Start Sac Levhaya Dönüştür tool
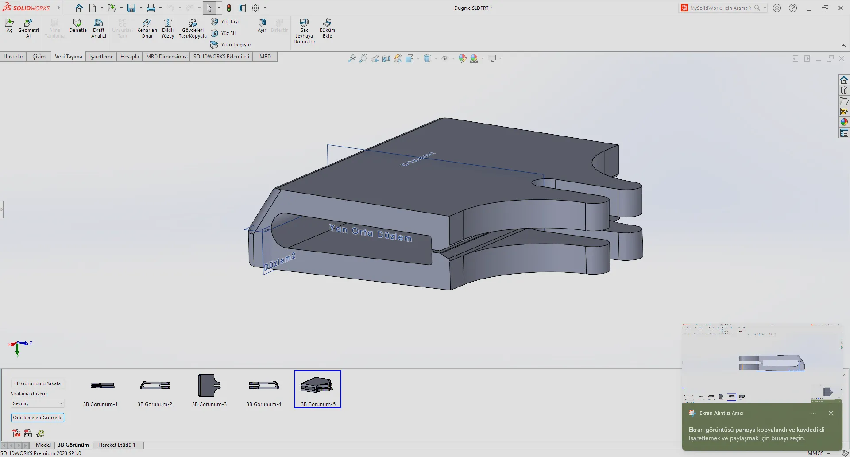The image size is (850, 457). click(x=305, y=31)
